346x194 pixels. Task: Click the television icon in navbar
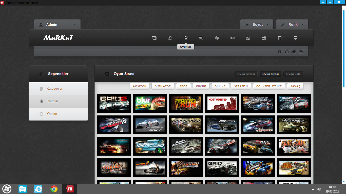click(x=264, y=38)
